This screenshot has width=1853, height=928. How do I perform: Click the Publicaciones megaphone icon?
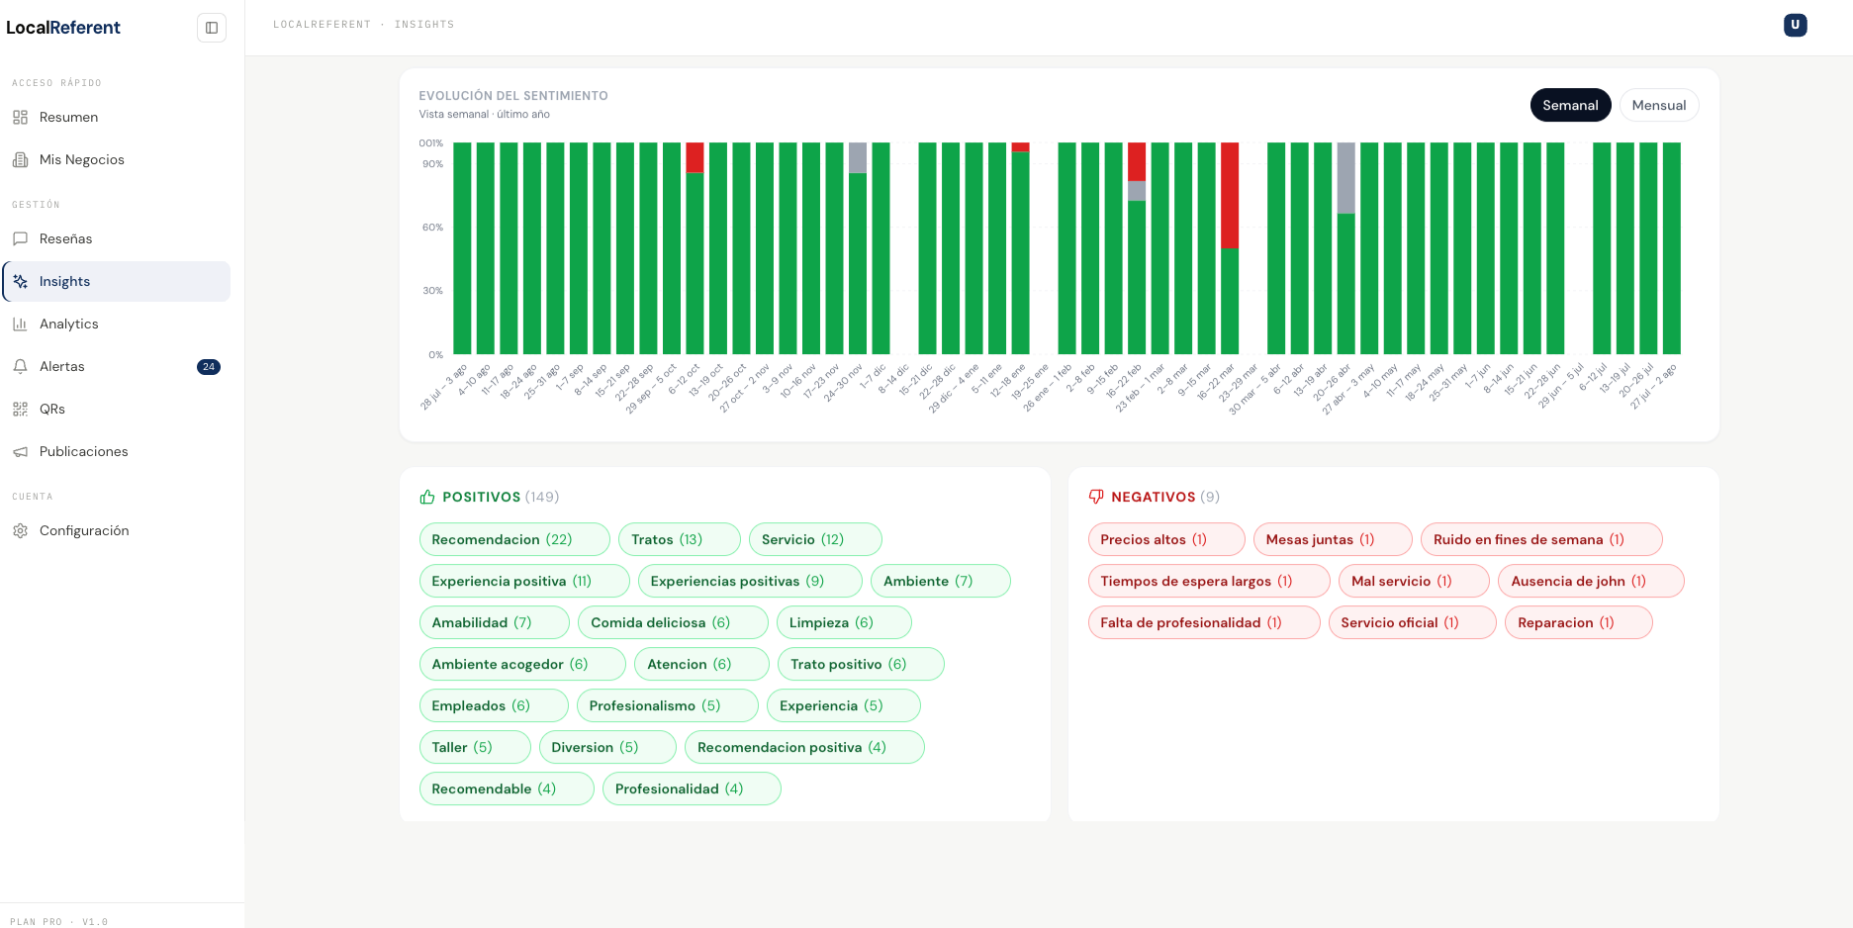(x=20, y=451)
